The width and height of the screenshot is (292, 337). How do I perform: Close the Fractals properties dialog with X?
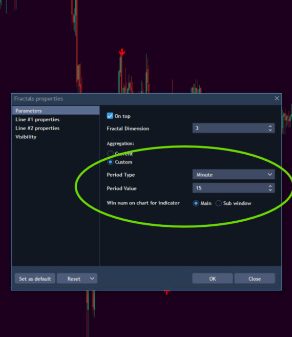click(x=277, y=98)
